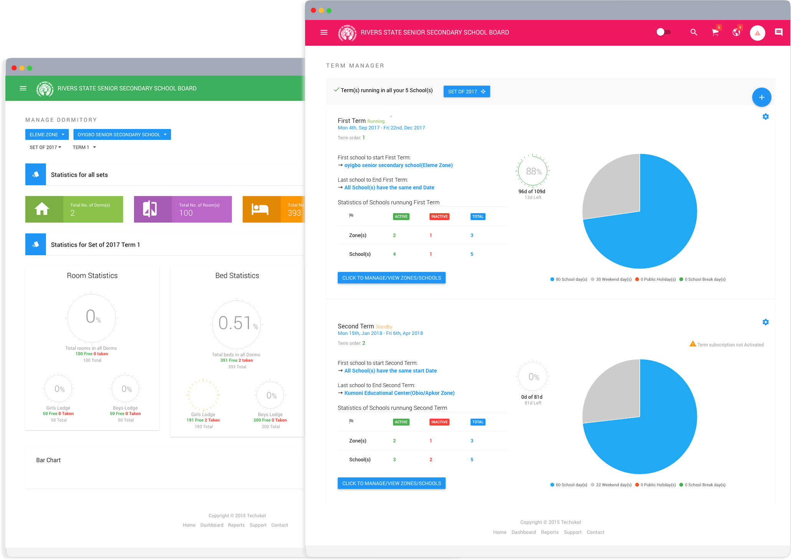Open search in the pink header

point(693,32)
